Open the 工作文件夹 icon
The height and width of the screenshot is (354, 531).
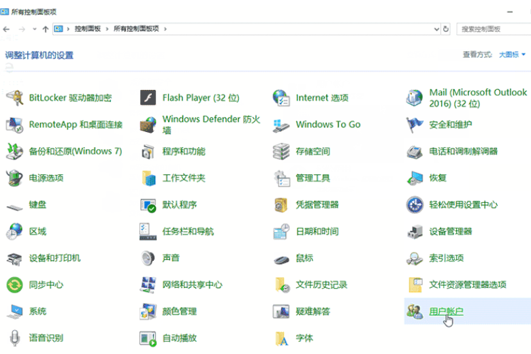pos(148,178)
